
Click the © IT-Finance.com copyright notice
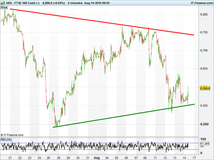click(12, 135)
